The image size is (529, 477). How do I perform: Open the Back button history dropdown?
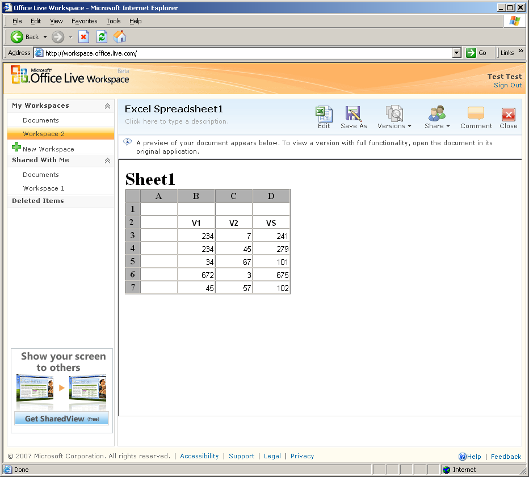click(45, 37)
